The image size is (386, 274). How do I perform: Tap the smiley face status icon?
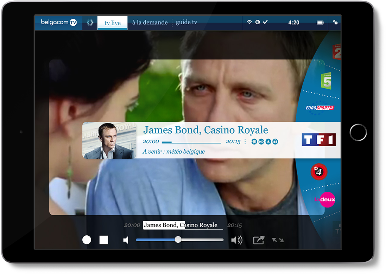(258, 22)
